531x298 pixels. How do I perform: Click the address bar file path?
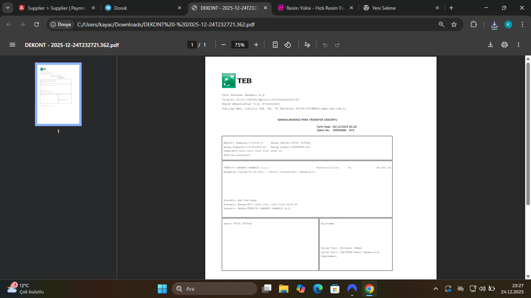[x=166, y=24]
